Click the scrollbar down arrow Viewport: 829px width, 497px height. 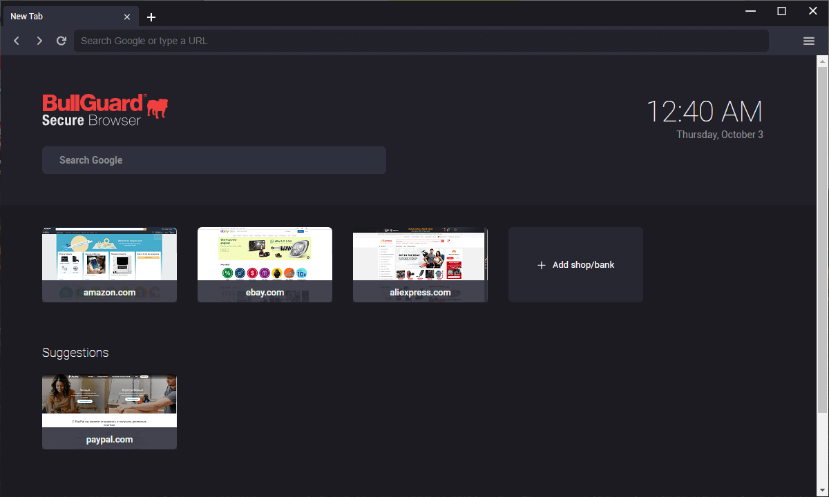823,491
